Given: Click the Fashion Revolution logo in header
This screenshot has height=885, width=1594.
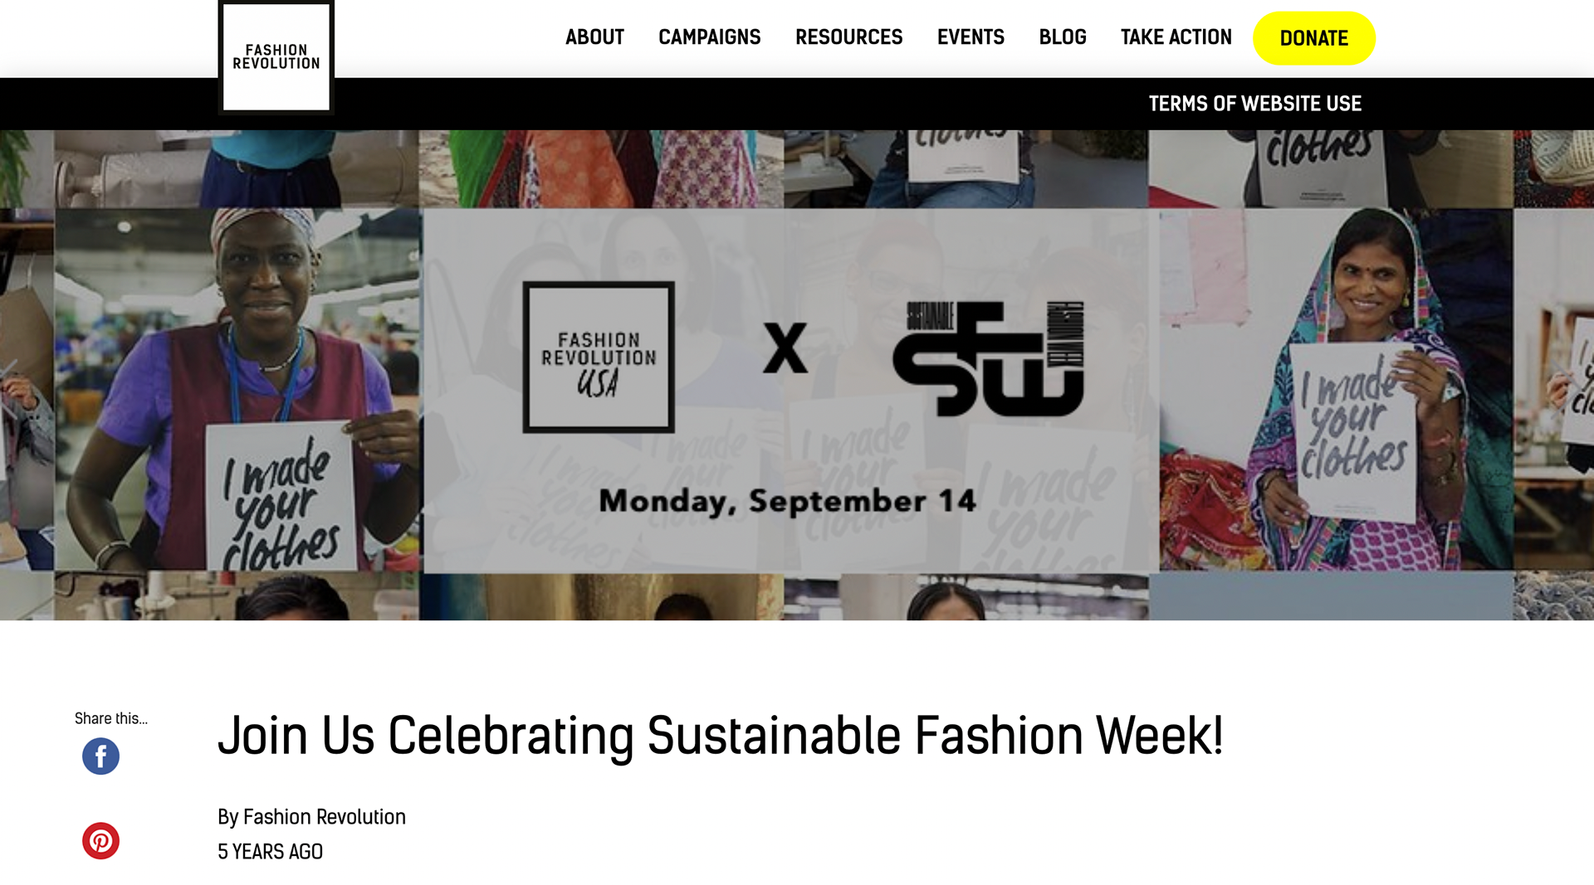Looking at the screenshot, I should point(276,56).
